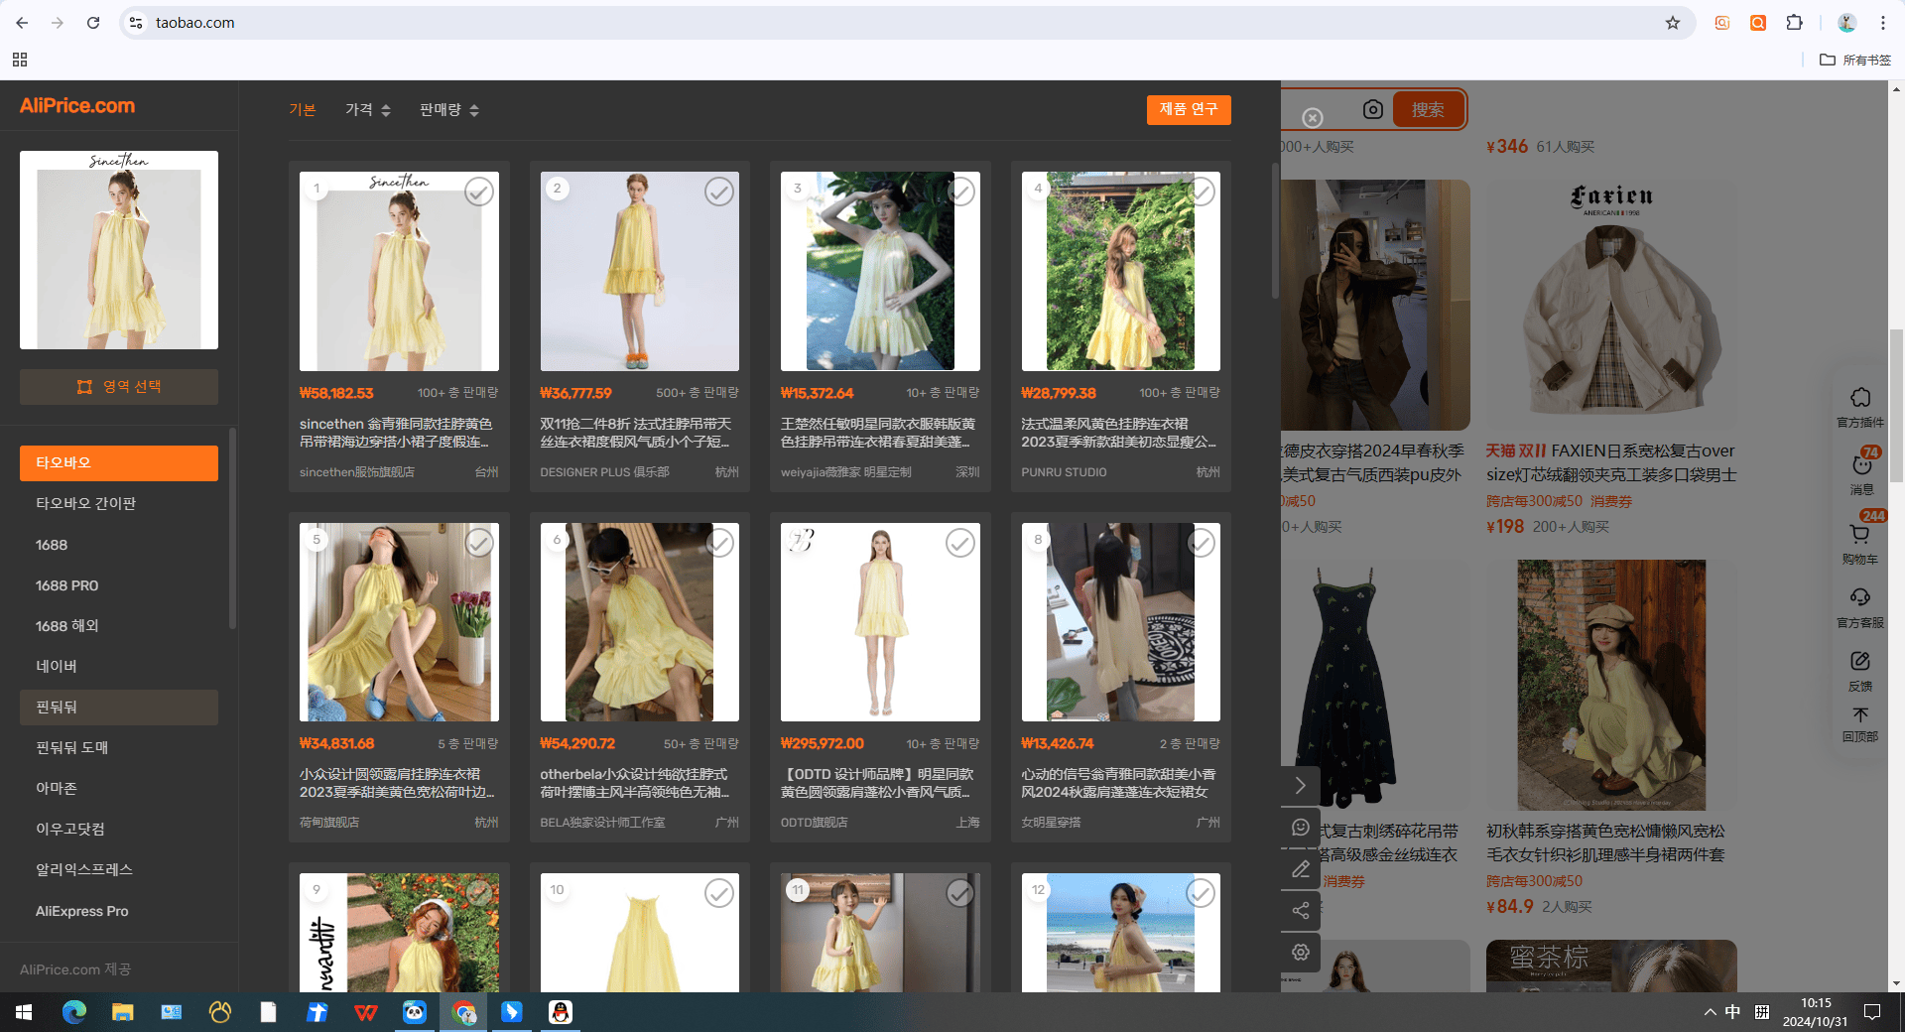This screenshot has width=1905, height=1032.
Task: Select the checkmark on product 7
Action: 959,543
